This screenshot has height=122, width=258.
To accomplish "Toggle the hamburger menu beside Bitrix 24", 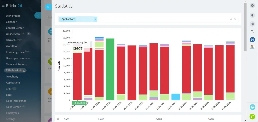I will tap(3, 6).
